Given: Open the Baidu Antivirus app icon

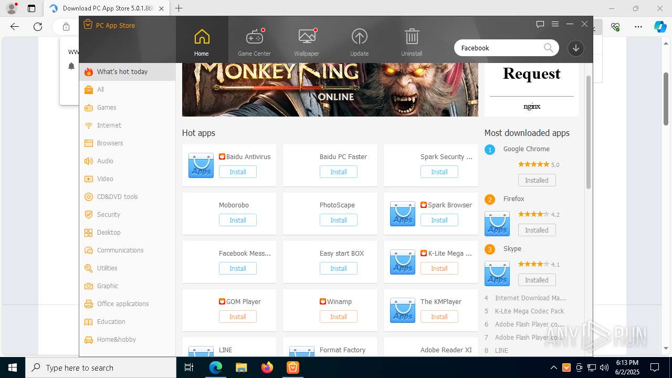Looking at the screenshot, I should tap(201, 165).
